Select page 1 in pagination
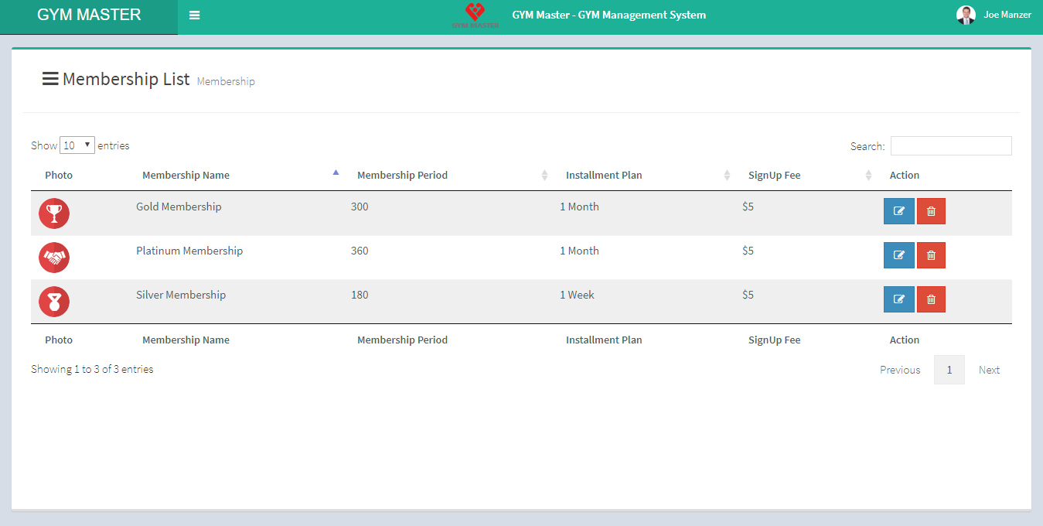Image resolution: width=1043 pixels, height=526 pixels. click(x=949, y=370)
